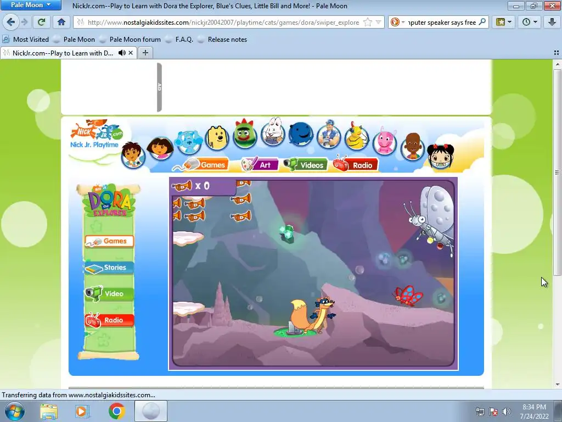
Task: Click the glowing green gem in game
Action: tap(287, 234)
